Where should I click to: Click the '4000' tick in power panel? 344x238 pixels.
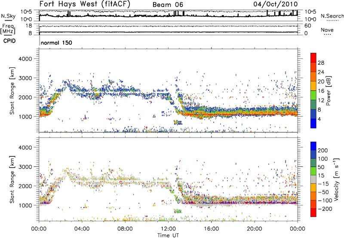(x=25, y=59)
